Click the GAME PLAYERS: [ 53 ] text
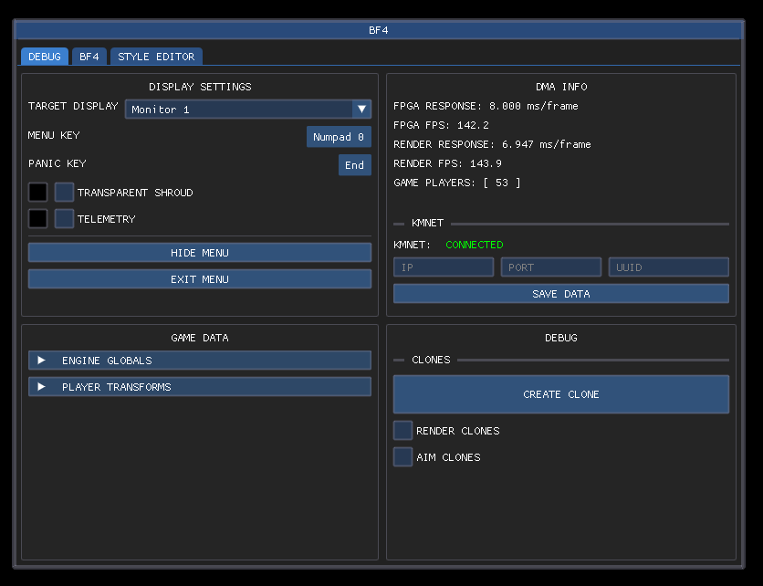 [457, 183]
